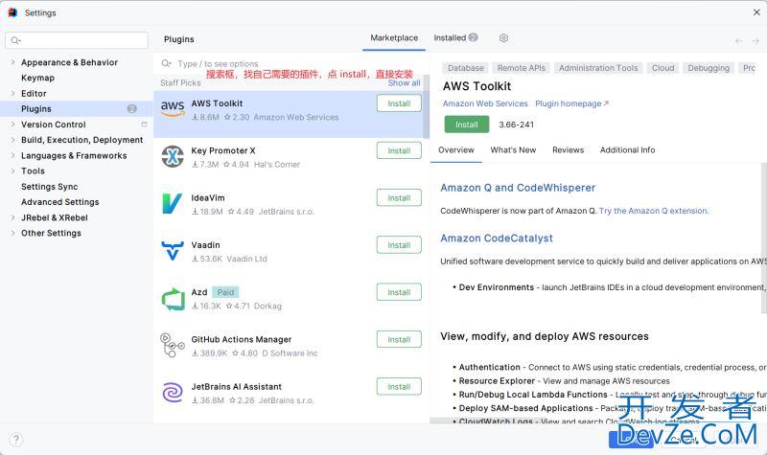Navigate forward with the right arrow
This screenshot has width=767, height=455.
(x=755, y=41)
